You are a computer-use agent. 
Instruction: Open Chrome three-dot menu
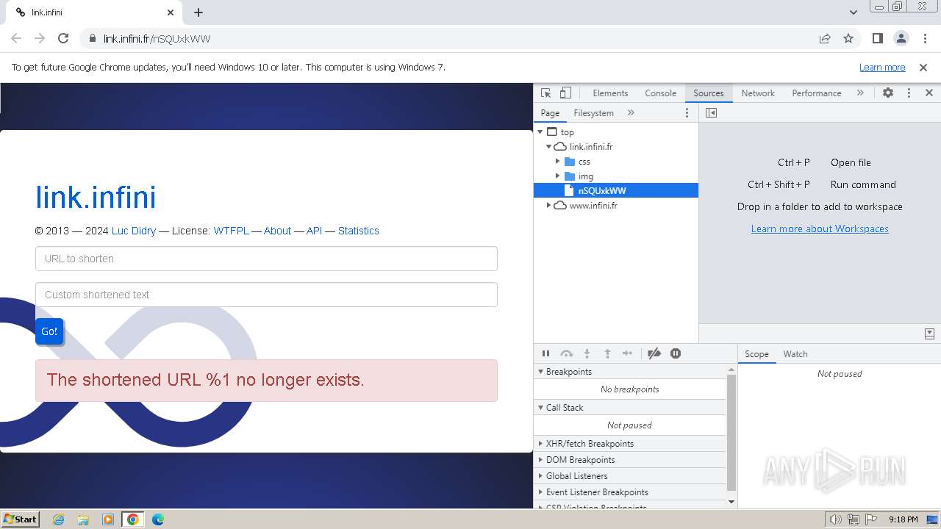tap(925, 38)
